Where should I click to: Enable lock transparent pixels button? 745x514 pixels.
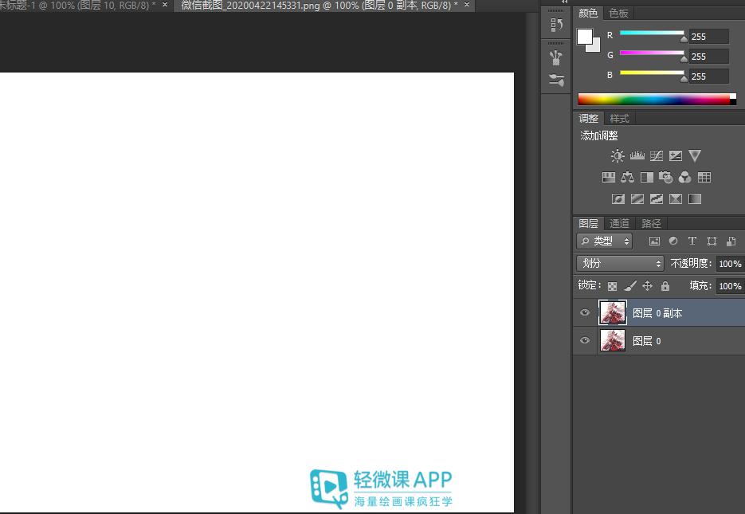[611, 285]
